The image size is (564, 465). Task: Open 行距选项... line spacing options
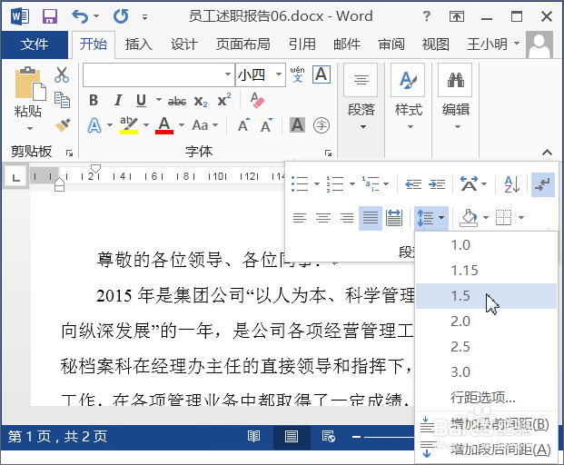coord(486,398)
